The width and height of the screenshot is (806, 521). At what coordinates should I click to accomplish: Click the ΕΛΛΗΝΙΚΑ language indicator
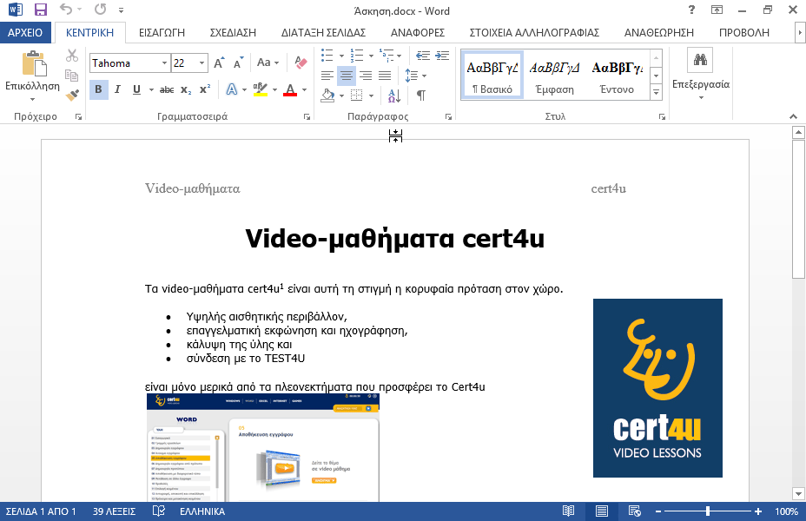click(202, 511)
